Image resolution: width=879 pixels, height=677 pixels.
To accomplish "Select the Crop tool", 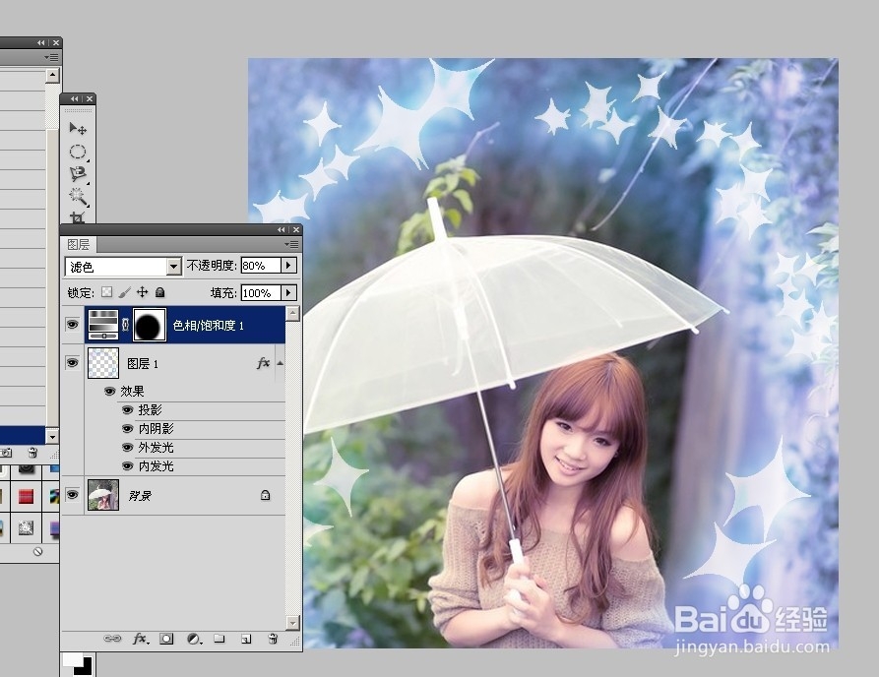I will 78,217.
